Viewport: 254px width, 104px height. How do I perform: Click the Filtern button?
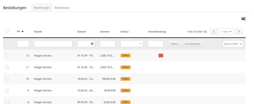(175, 44)
